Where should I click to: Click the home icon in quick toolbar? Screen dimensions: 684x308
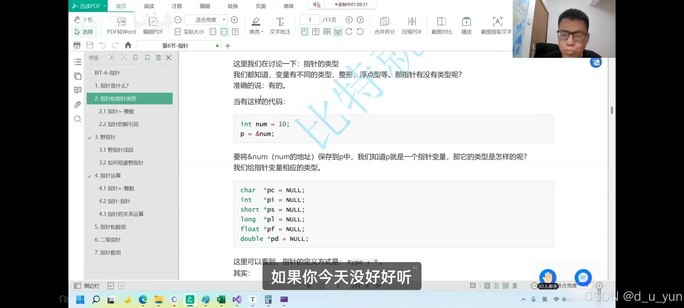(x=128, y=45)
